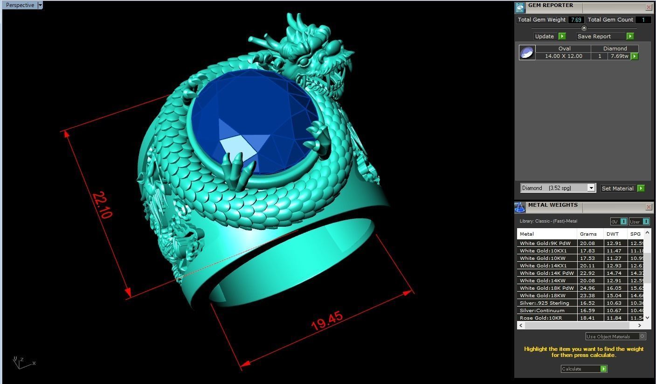Click the oval gem thumbnail in Gem Reporter
The height and width of the screenshot is (384, 656).
(x=527, y=52)
